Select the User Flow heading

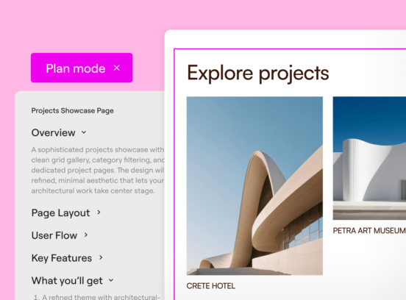[54, 235]
